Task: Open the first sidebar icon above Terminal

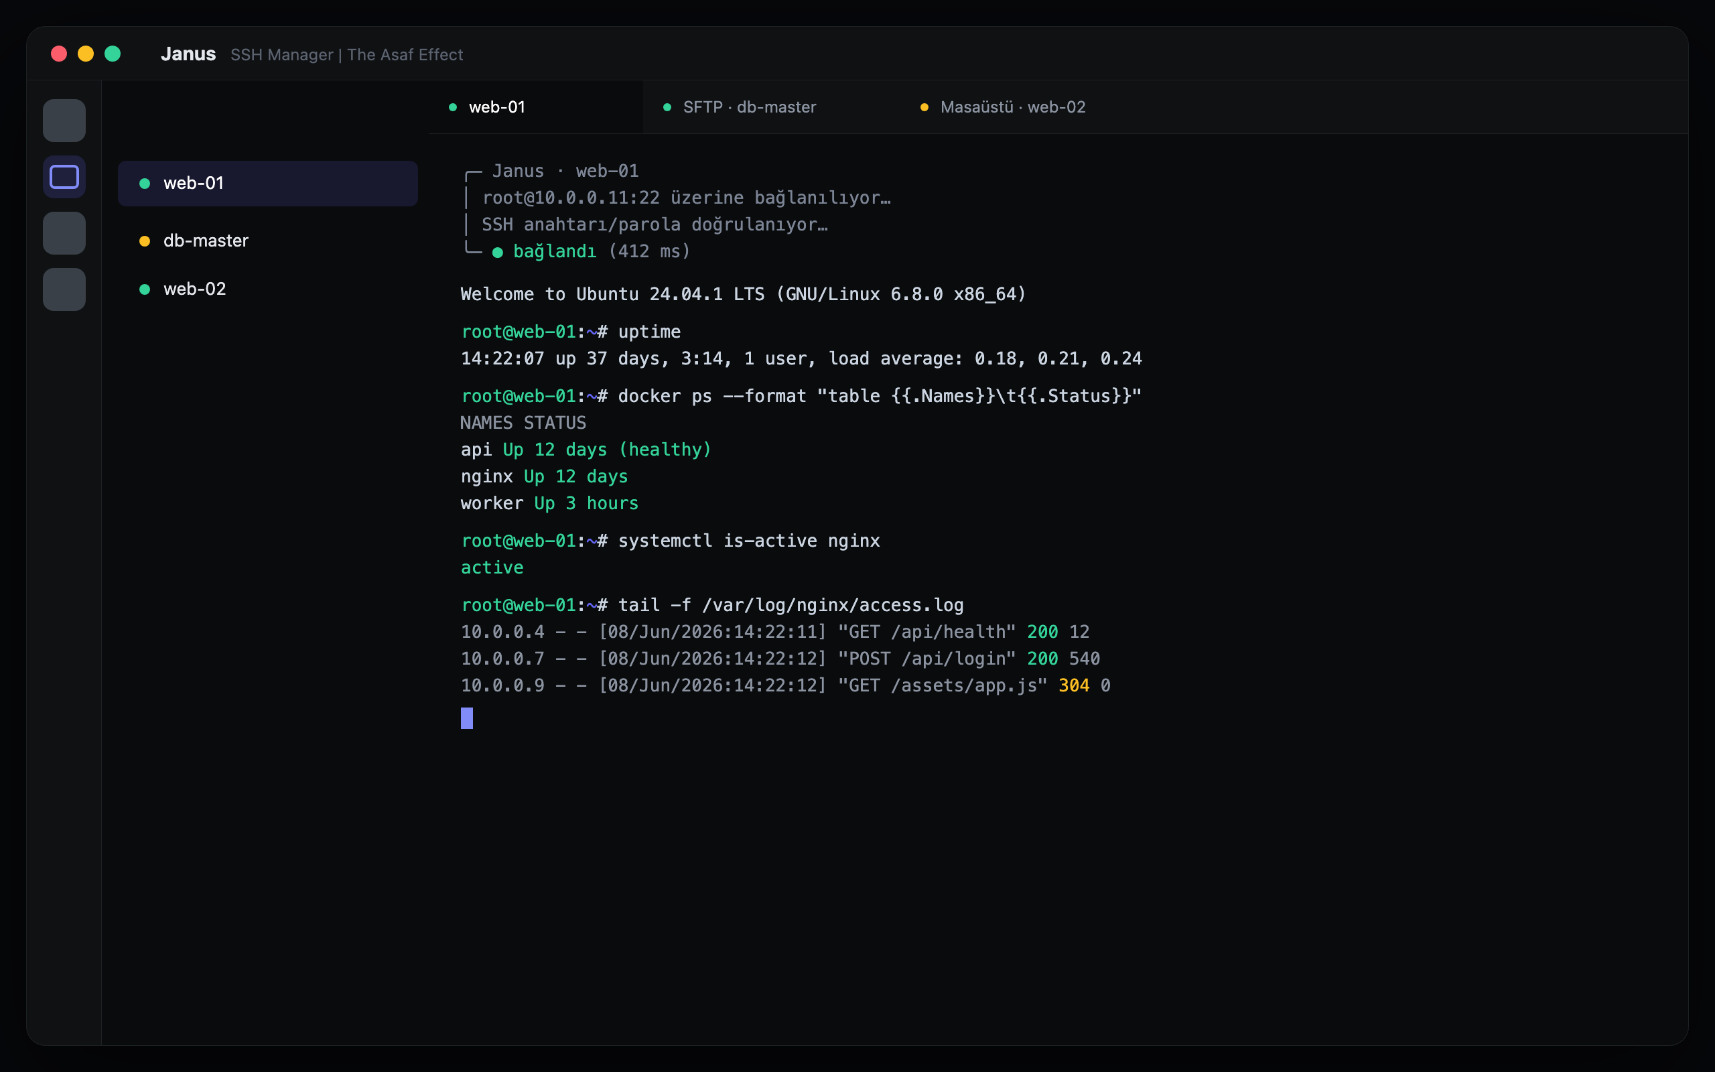Action: [64, 121]
